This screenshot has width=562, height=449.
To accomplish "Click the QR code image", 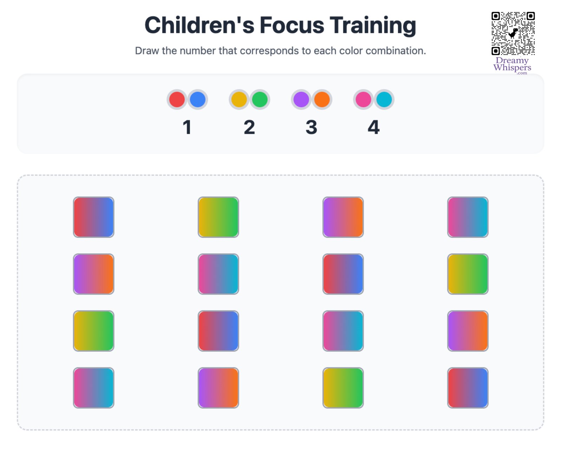I will (513, 34).
